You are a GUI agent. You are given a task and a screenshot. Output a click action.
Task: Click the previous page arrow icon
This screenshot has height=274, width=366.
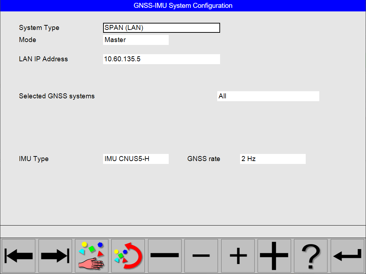click(19, 256)
